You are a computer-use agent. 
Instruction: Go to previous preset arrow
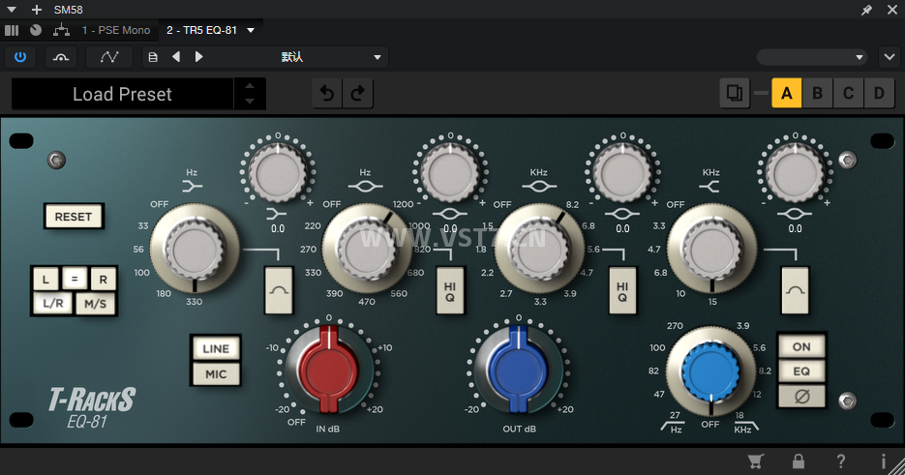point(176,56)
